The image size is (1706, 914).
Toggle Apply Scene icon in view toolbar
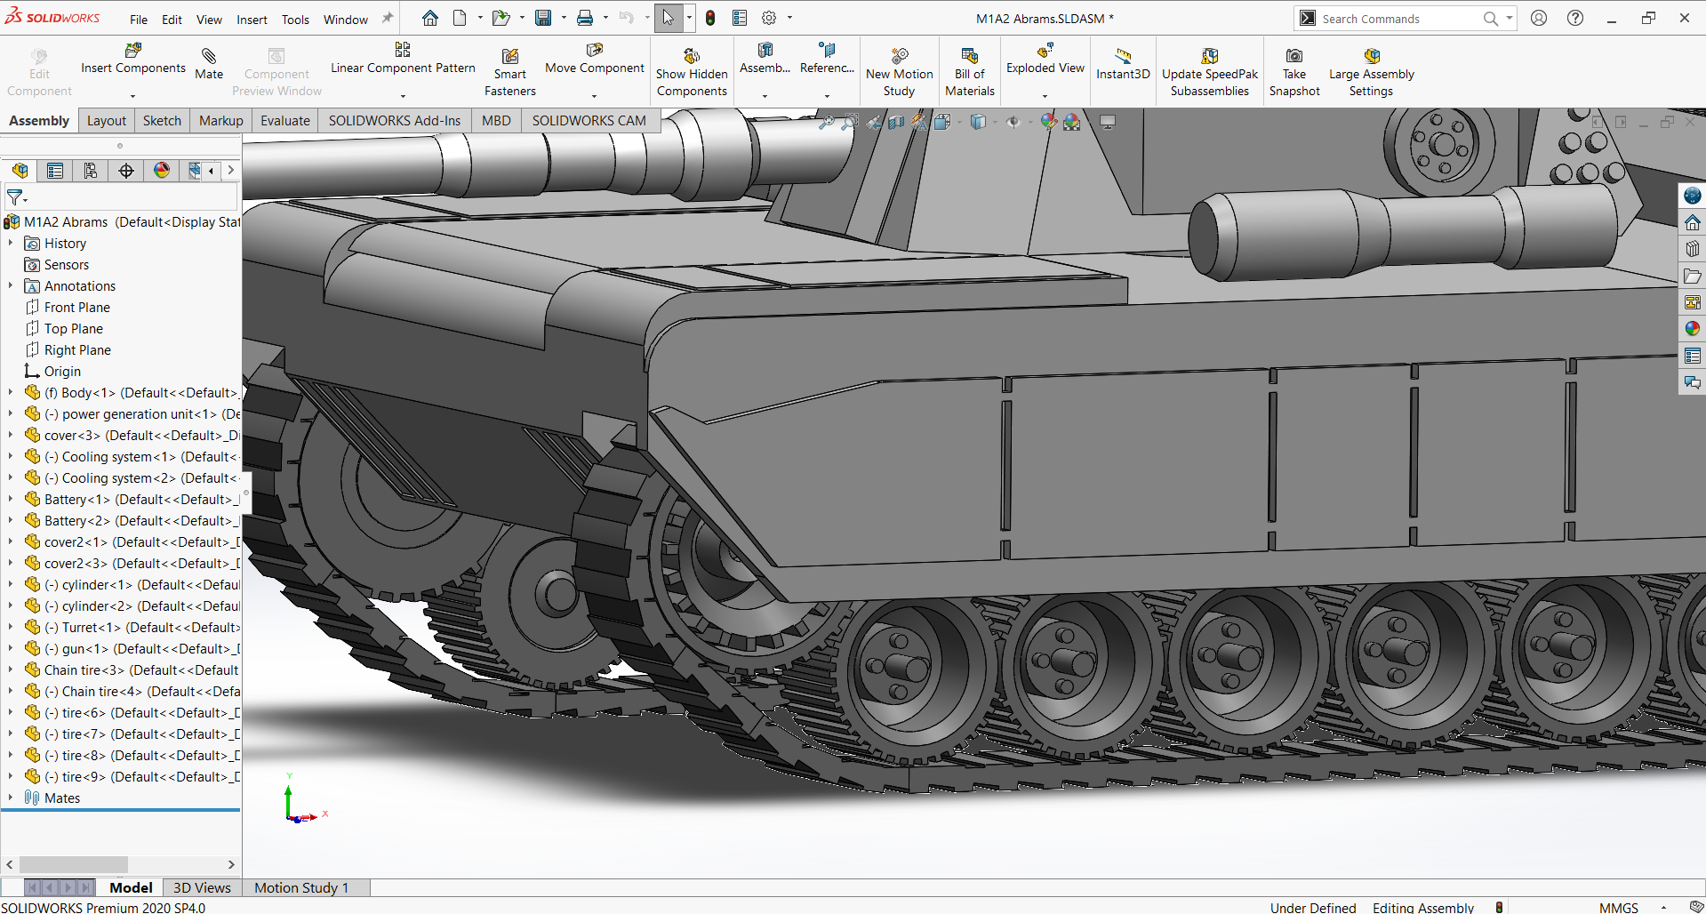(x=1072, y=122)
